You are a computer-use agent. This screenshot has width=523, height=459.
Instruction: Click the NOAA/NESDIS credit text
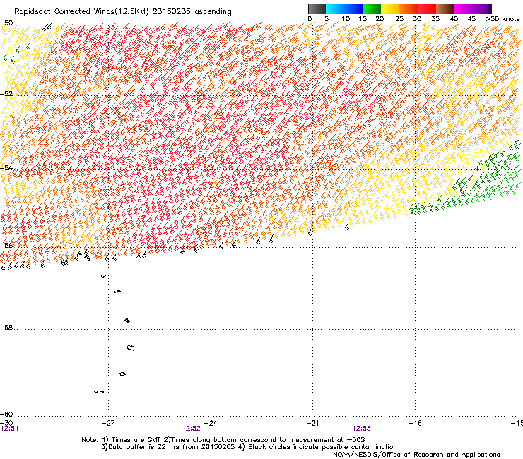point(416,455)
